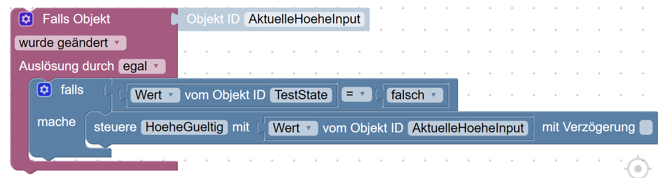The width and height of the screenshot is (663, 178).
Task: Open the Wert dropdown in steuere block
Action: (293, 128)
